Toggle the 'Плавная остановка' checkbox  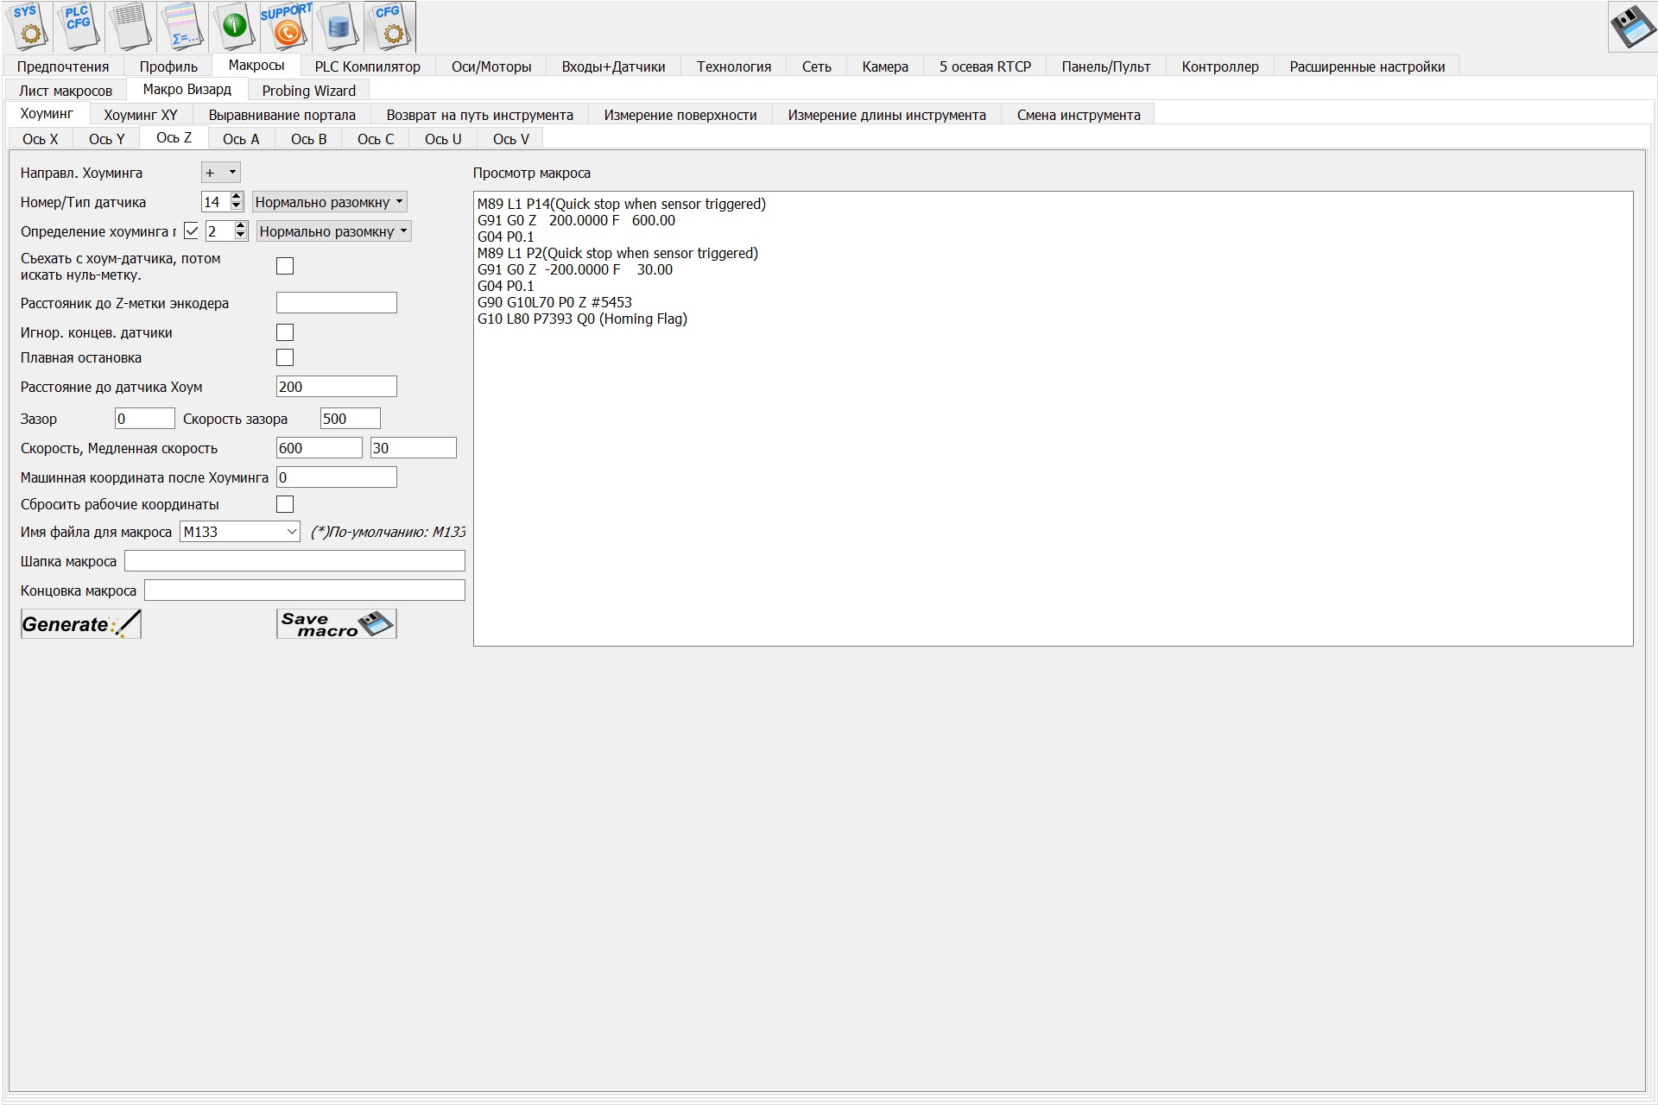pos(285,357)
